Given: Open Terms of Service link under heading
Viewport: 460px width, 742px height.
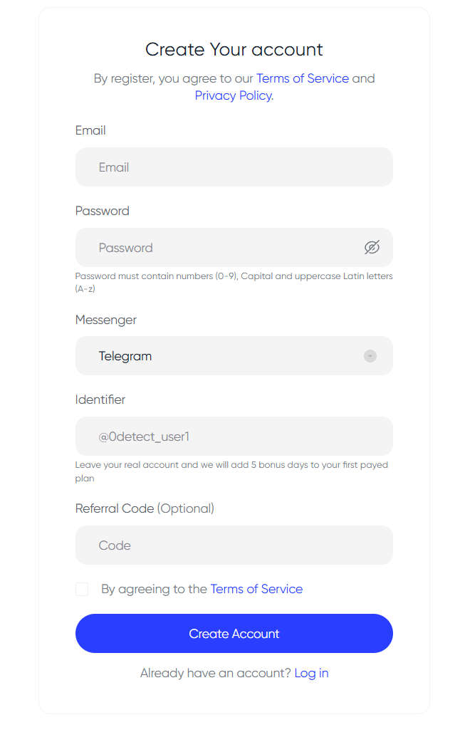Looking at the screenshot, I should pyautogui.click(x=303, y=78).
